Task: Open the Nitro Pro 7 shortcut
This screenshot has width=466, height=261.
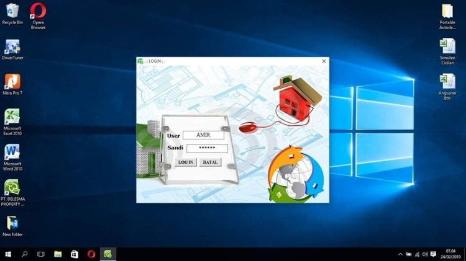Action: click(x=12, y=82)
